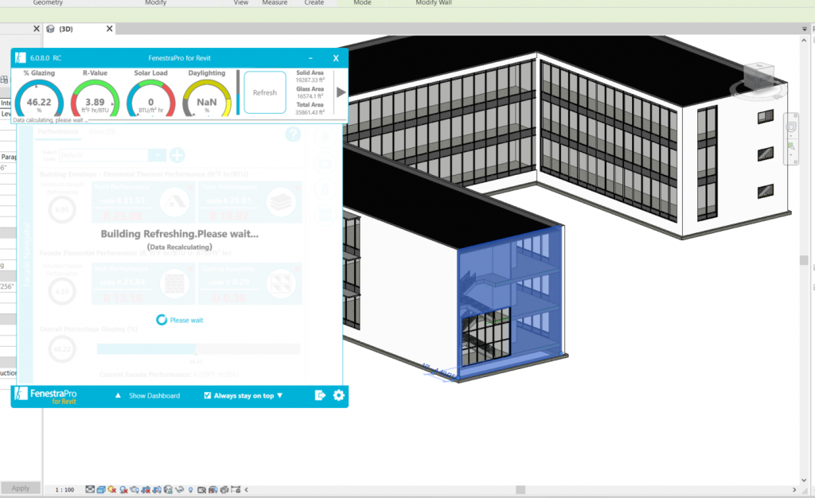Click FenestraPro logo in title bar
This screenshot has height=498, width=815.
(x=20, y=57)
